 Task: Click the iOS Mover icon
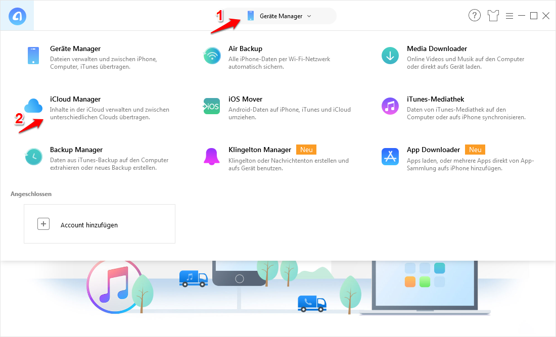pos(212,106)
